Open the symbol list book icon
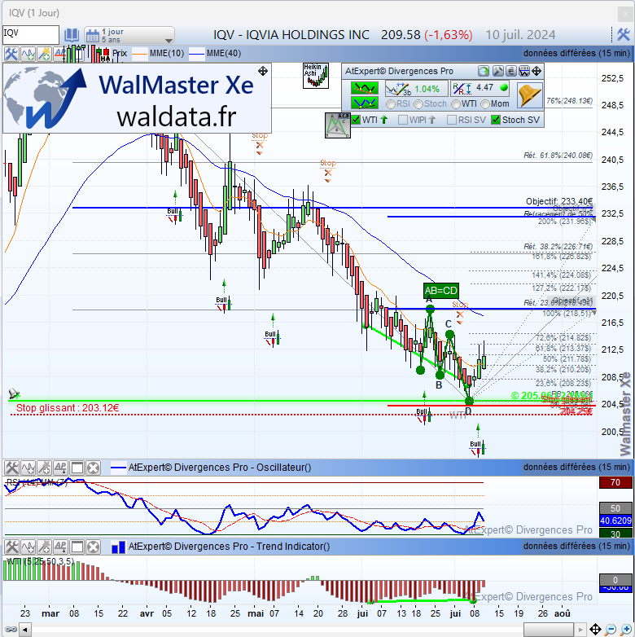The height and width of the screenshot is (637, 635). (72, 35)
